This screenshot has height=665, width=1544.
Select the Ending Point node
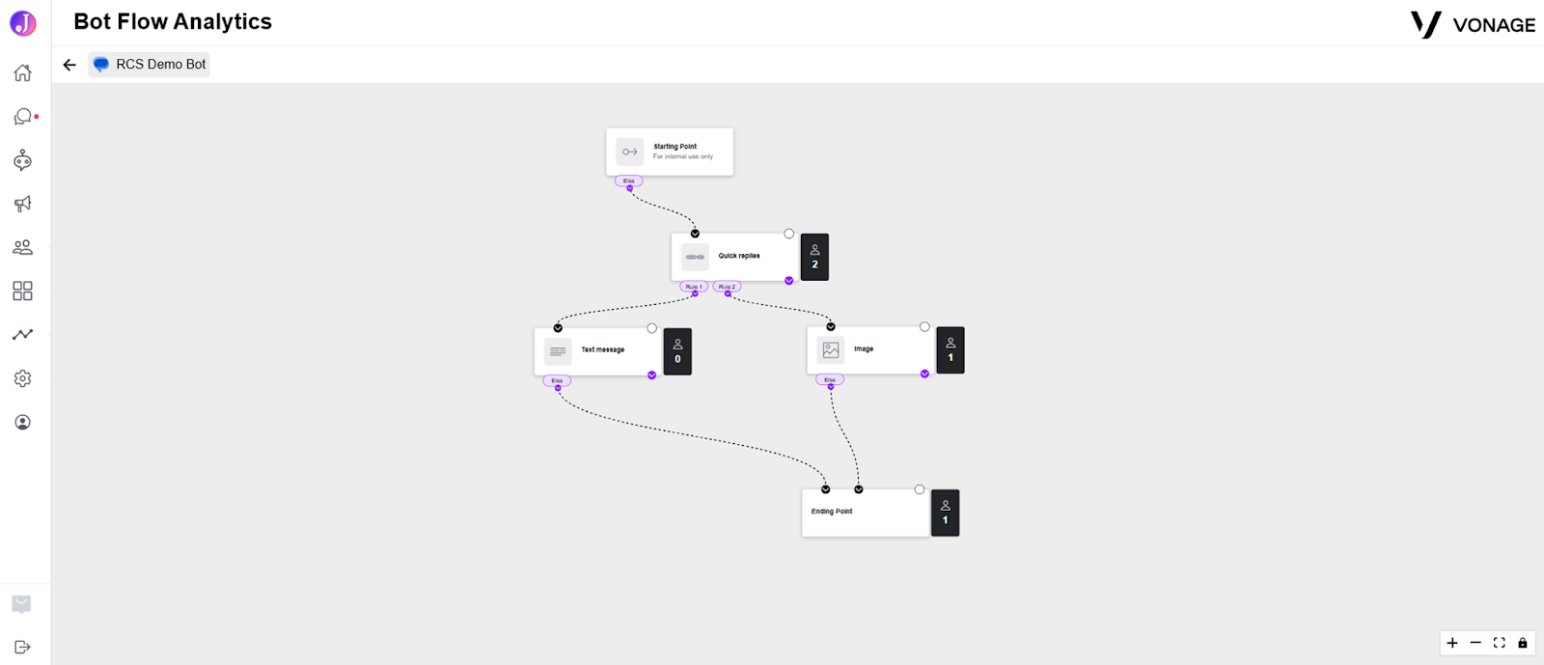[865, 513]
